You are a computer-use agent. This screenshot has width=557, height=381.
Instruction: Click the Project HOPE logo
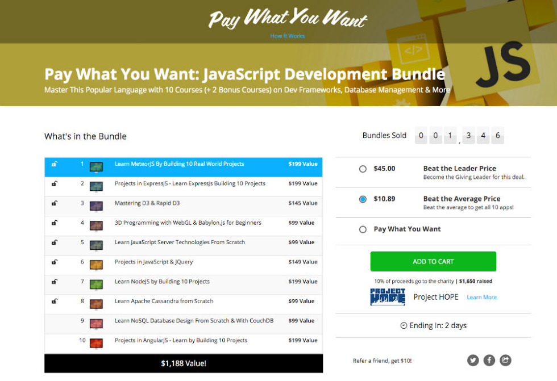(388, 297)
